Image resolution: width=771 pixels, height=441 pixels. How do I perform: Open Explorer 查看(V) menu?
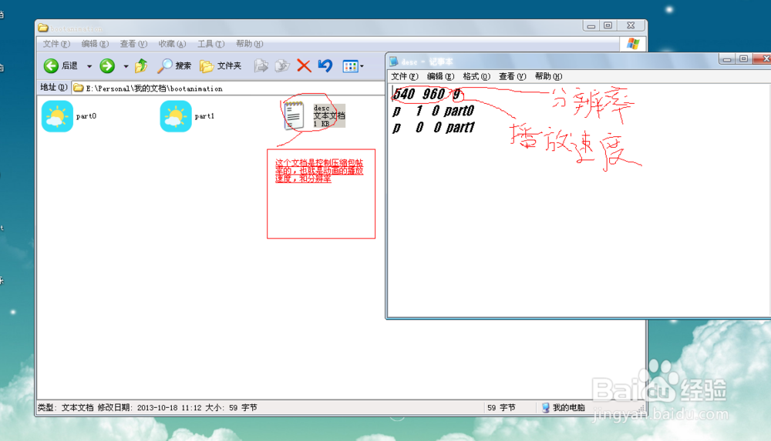point(133,44)
